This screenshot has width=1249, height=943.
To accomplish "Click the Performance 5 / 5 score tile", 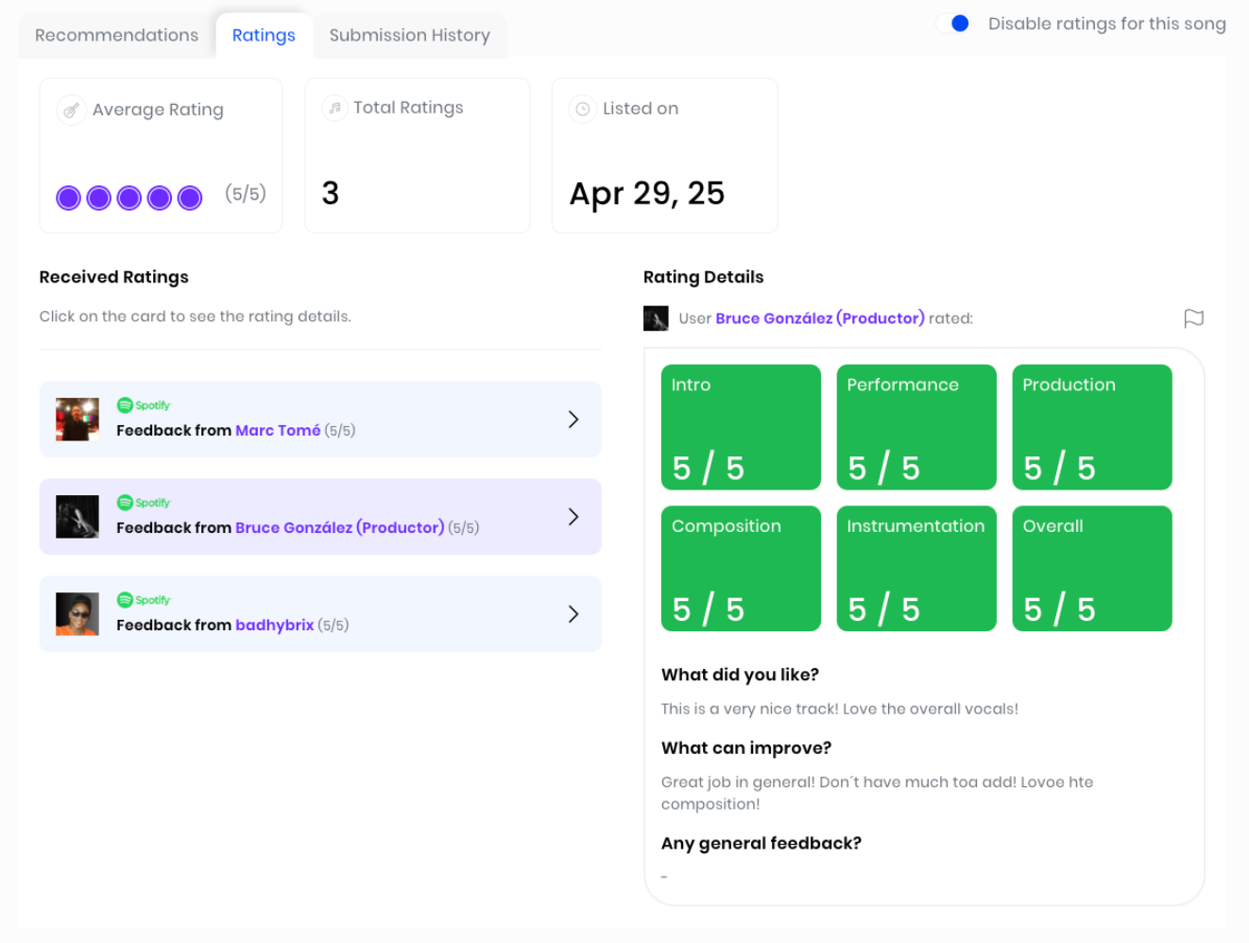I will tap(916, 427).
